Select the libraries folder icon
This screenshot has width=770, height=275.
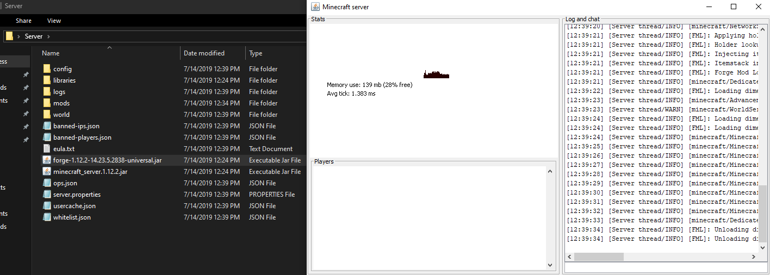(47, 80)
